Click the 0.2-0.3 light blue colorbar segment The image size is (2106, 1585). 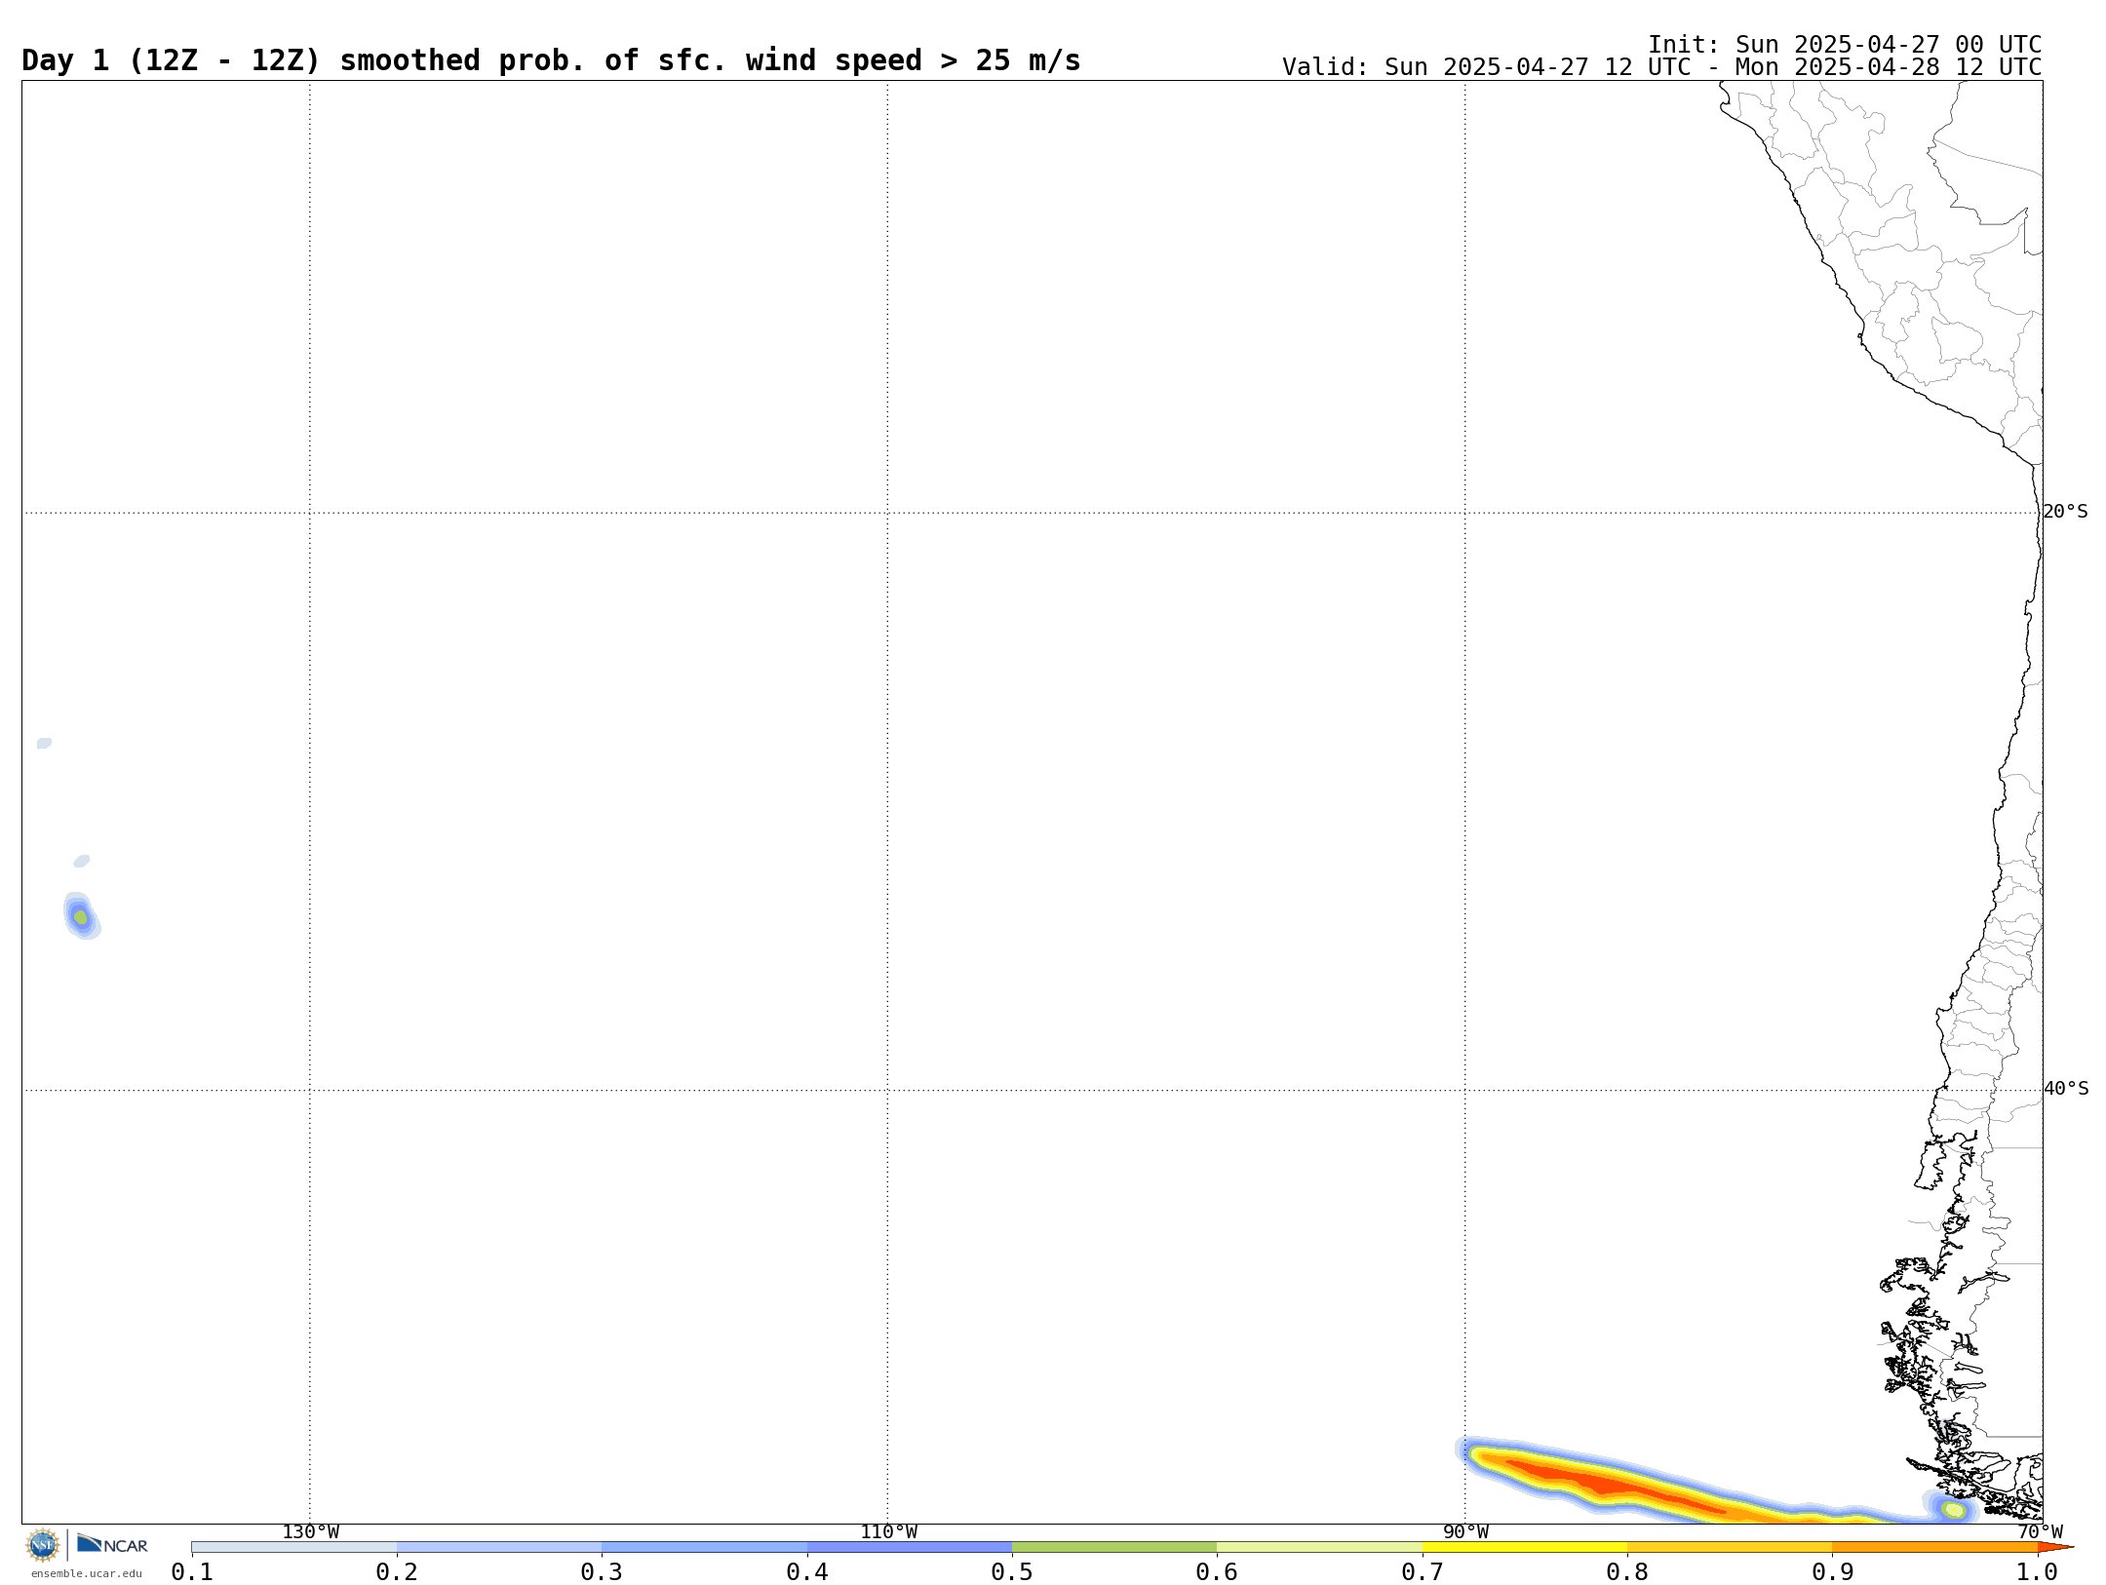[499, 1547]
